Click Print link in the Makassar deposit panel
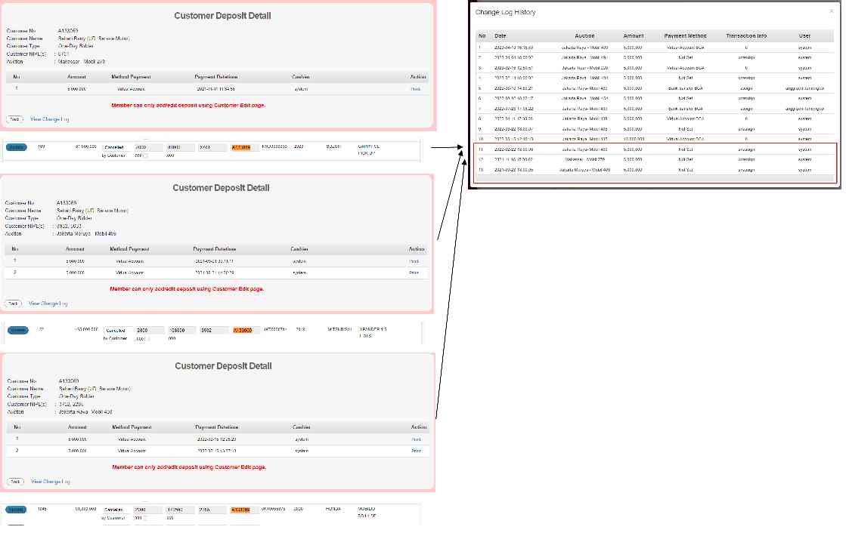846x533 pixels. (415, 89)
